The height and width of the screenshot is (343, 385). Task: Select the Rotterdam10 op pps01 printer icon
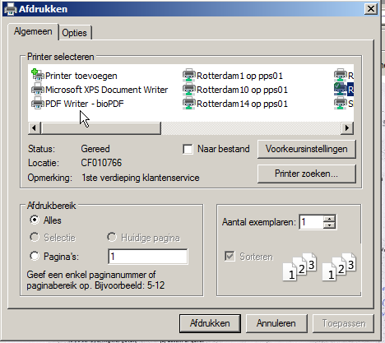[x=189, y=90]
